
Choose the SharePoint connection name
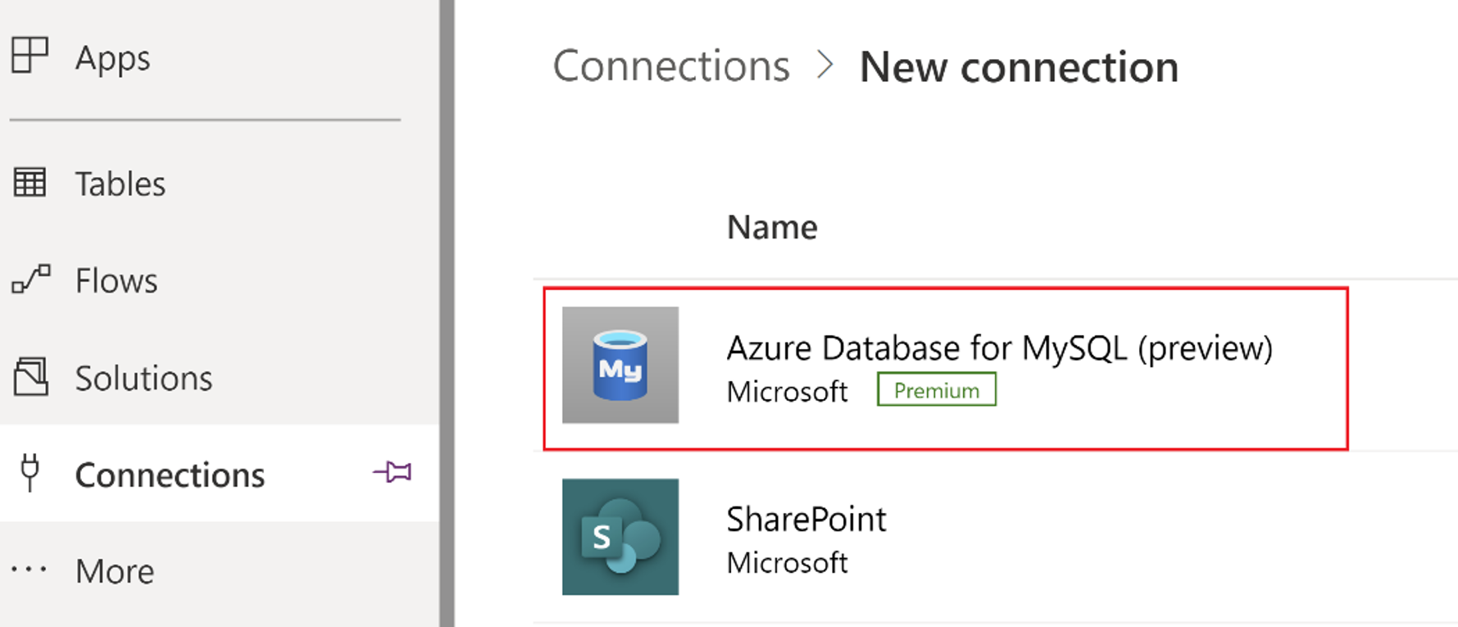tap(806, 520)
